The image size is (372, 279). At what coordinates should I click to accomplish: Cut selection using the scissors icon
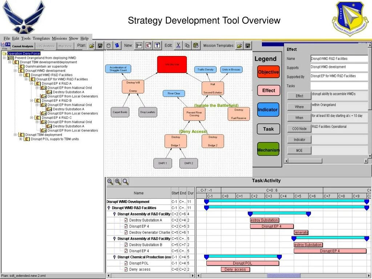tap(178, 45)
